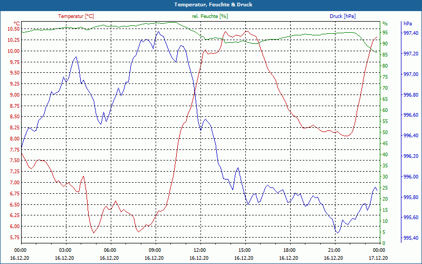Click the 16.12.20 date under 00:00
This screenshot has width=422, height=264.
point(20,258)
